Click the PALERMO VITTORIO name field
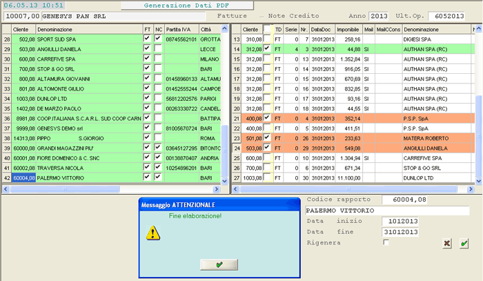The image size is (483, 281). coord(387,211)
